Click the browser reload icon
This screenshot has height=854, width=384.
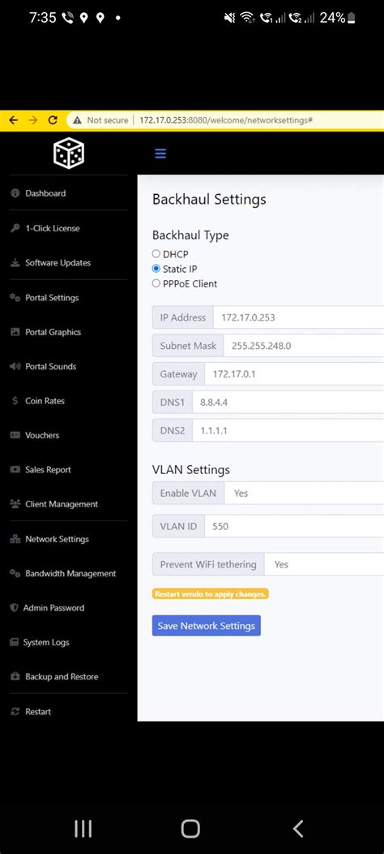(x=53, y=120)
